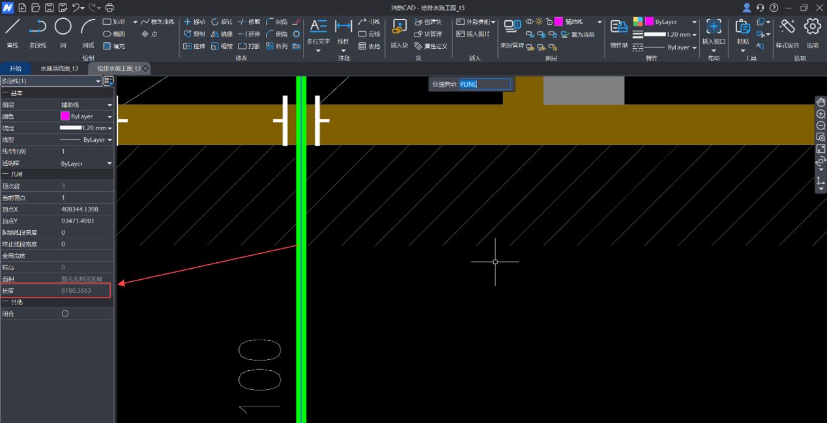Toggle the layer lock icon in ribbon
The height and width of the screenshot is (423, 827).
[549, 22]
